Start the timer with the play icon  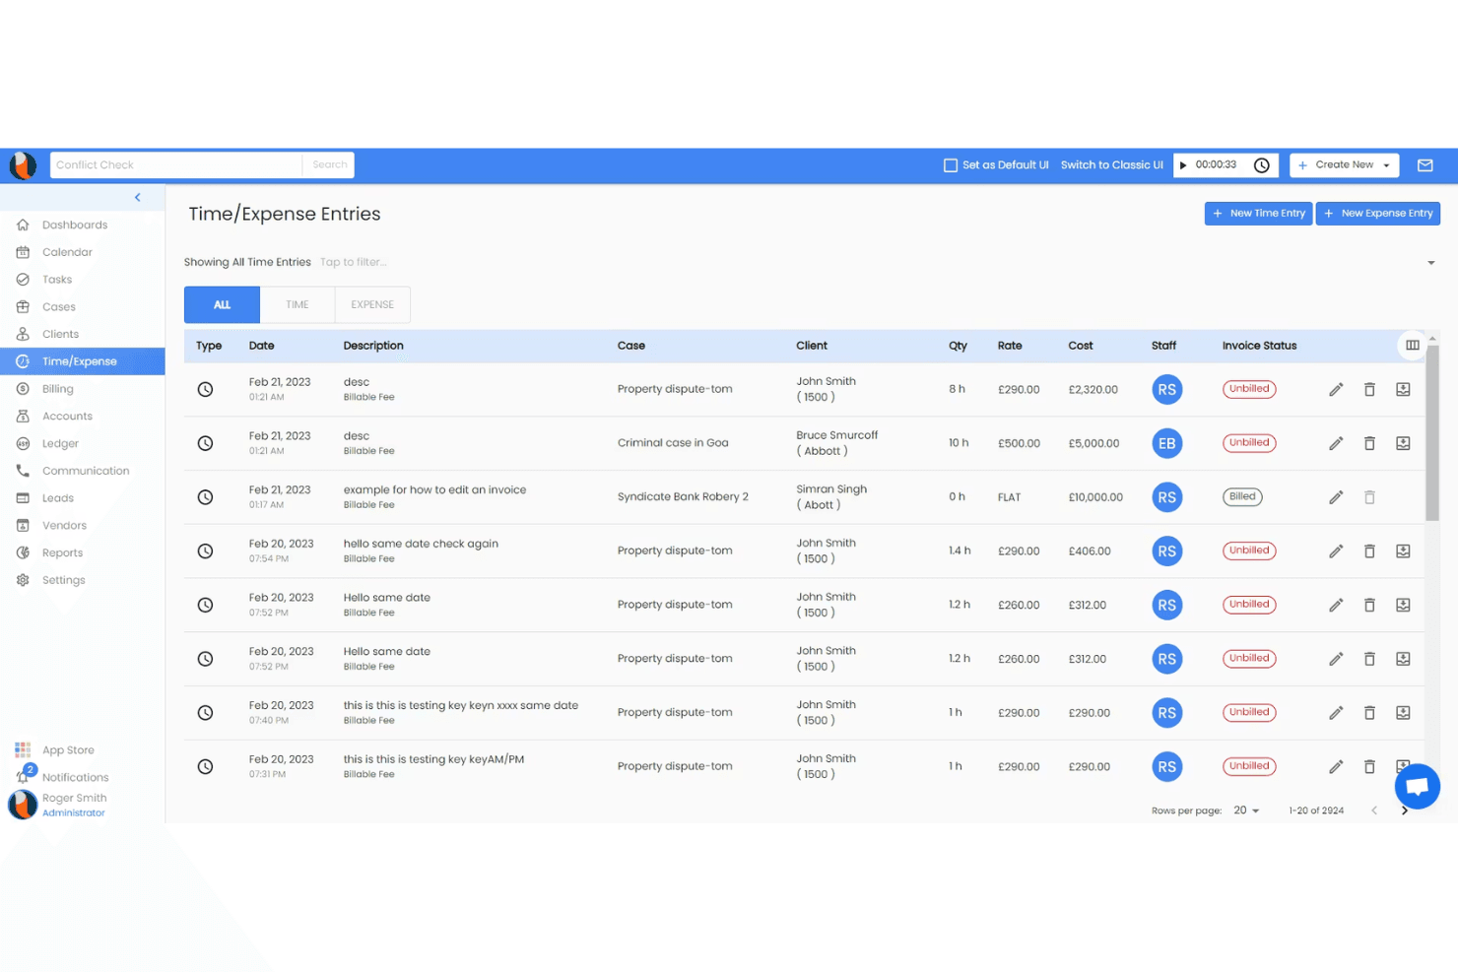click(x=1183, y=165)
